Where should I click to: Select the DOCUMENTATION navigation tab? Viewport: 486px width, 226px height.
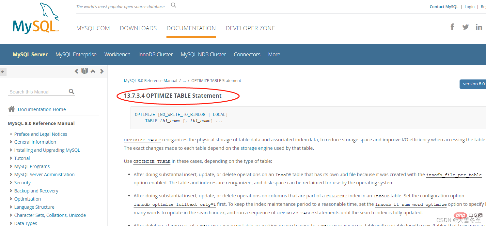(x=191, y=28)
